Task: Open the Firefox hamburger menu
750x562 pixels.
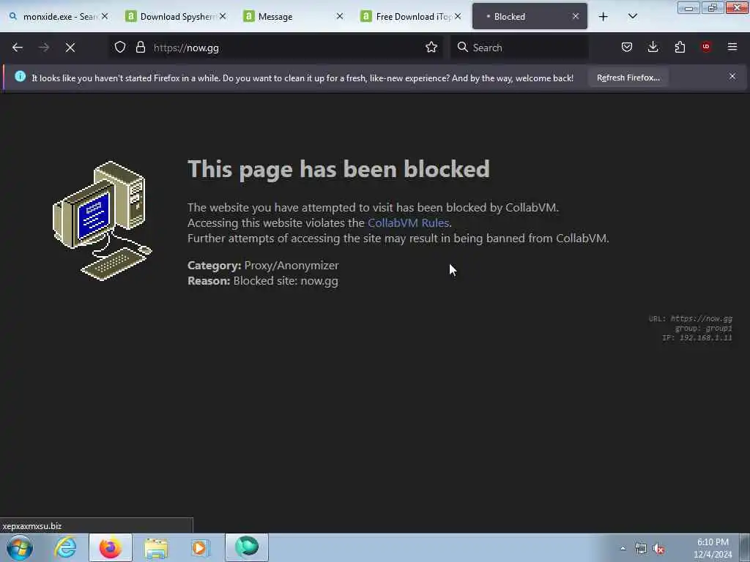Action: coord(732,47)
